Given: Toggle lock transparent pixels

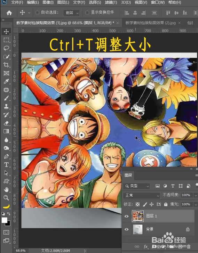Looking at the screenshot, I should click(137, 204).
